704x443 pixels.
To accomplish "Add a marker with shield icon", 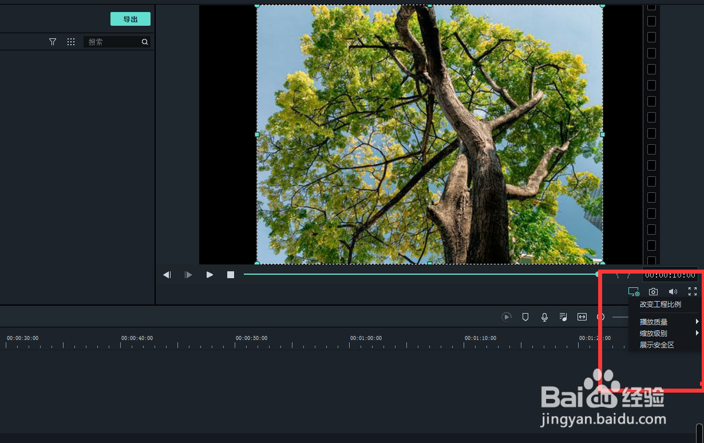I will coord(525,317).
